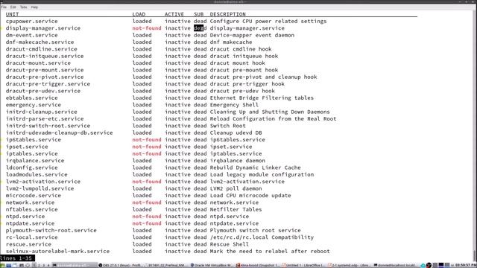
Task: Switch to Oracle VM VirtualBox Manager taskbar item
Action: [x=212, y=265]
